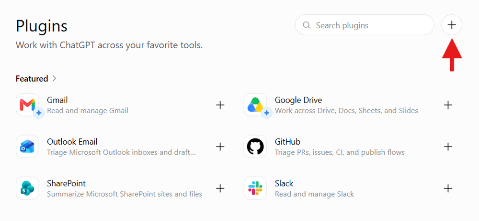This screenshot has width=479, height=221.
Task: Add Google Drive using its plus icon
Action: [448, 105]
